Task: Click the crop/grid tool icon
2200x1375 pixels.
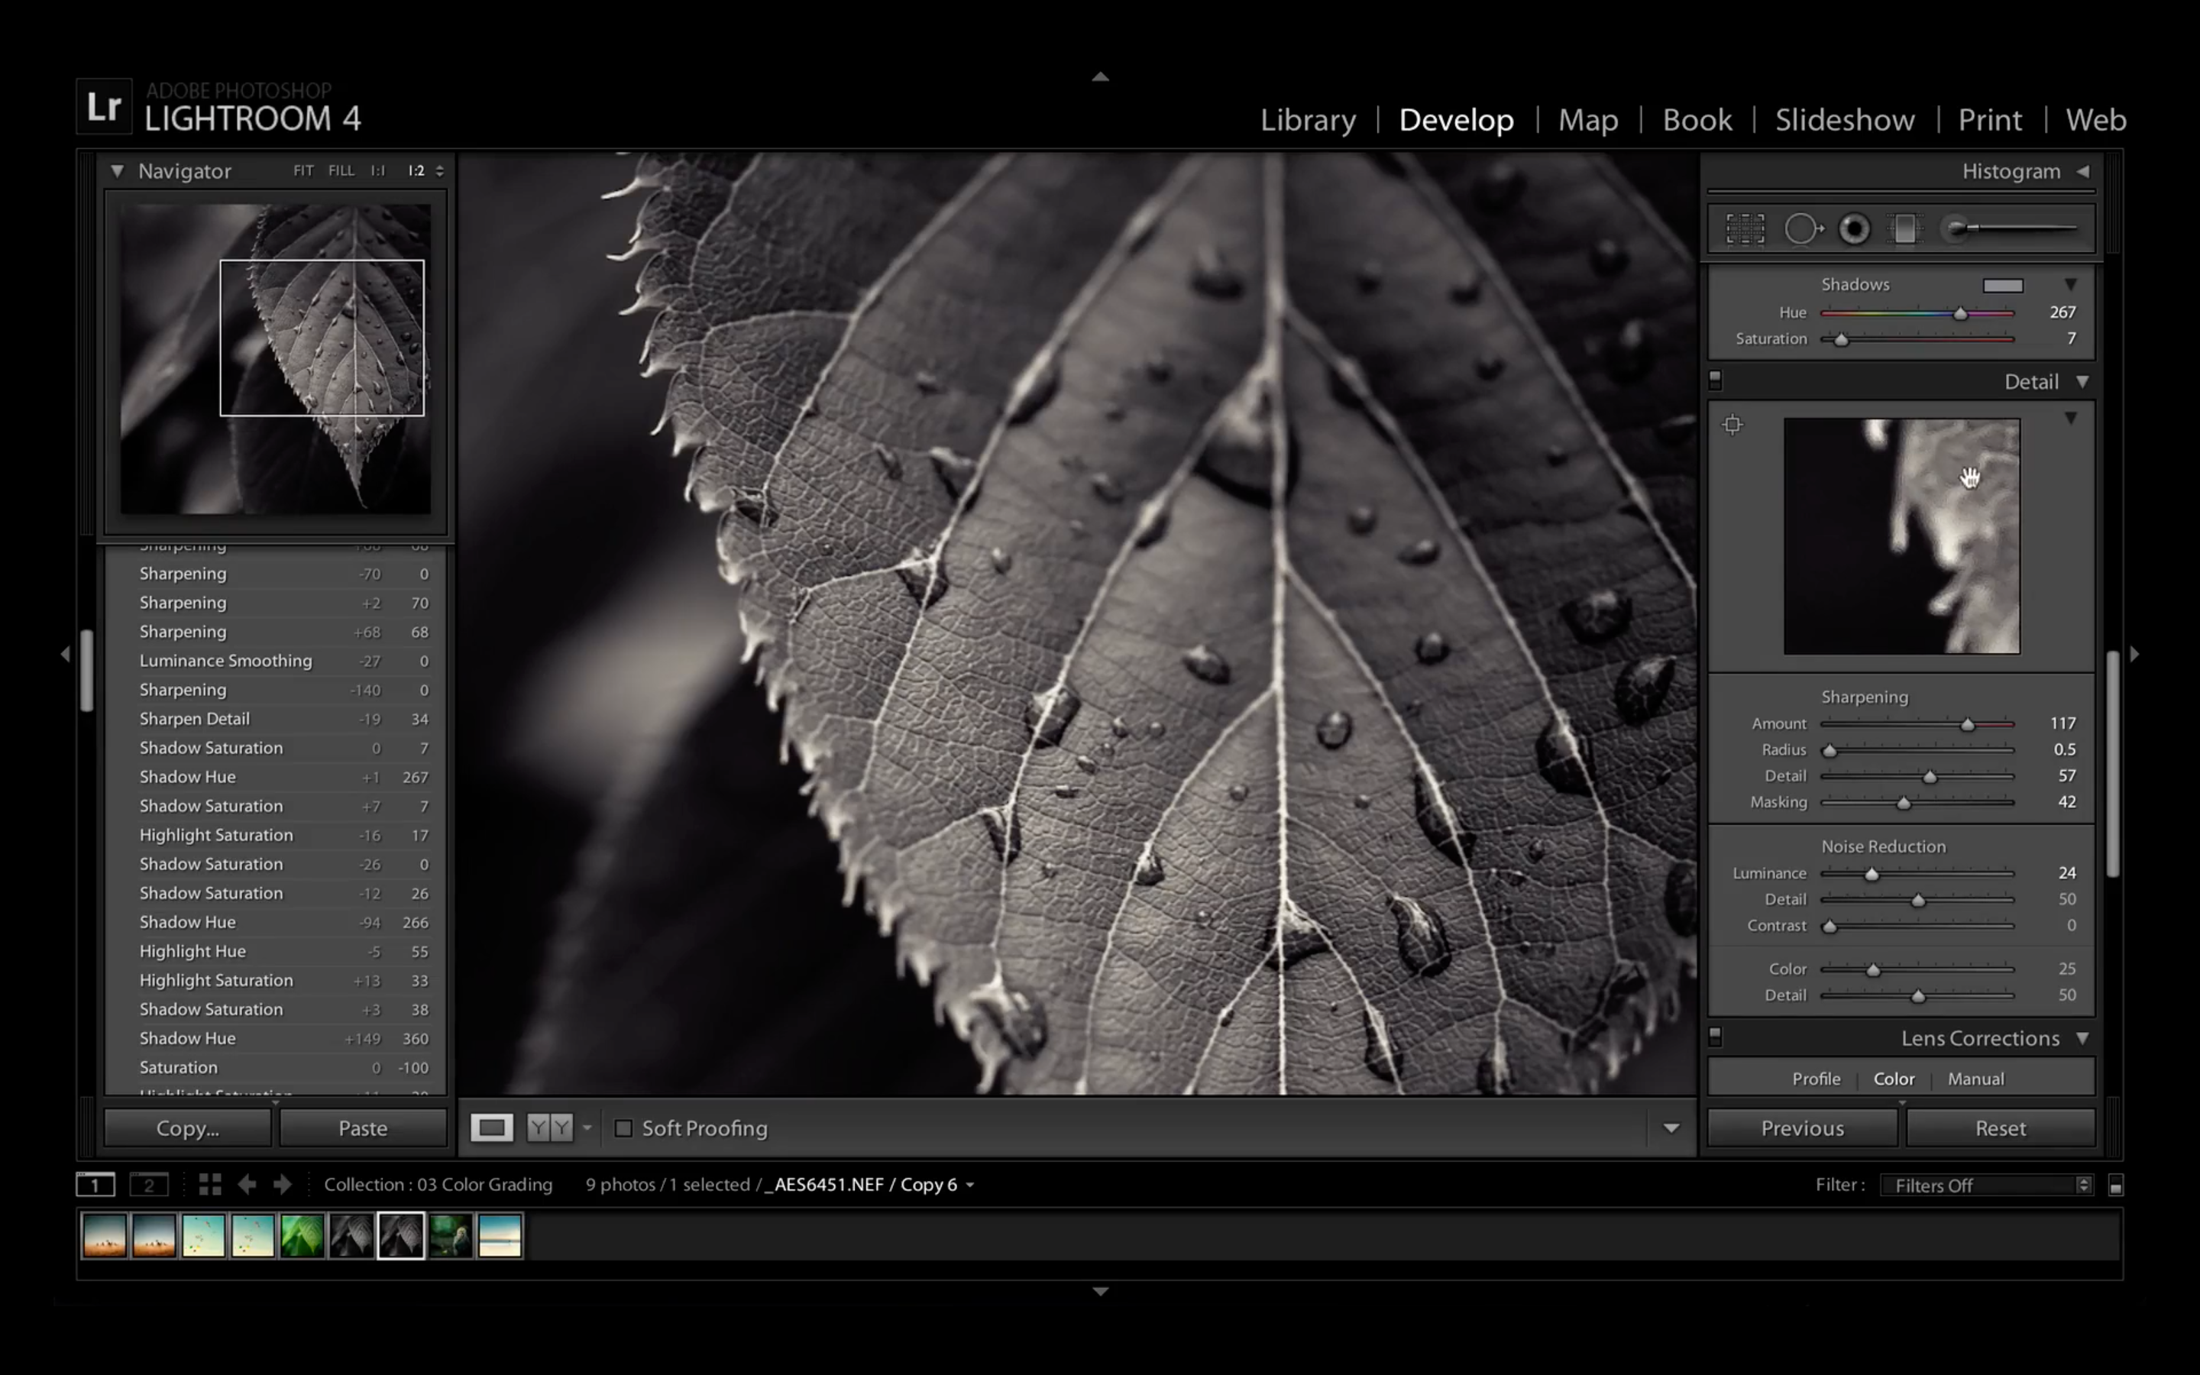Action: 1742,228
